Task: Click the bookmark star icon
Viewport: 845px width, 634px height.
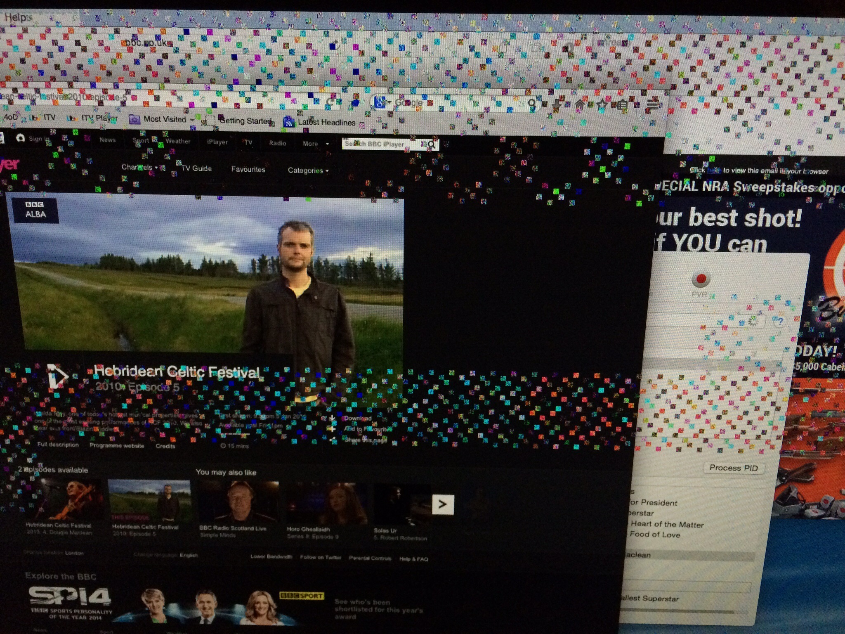Action: tap(602, 105)
